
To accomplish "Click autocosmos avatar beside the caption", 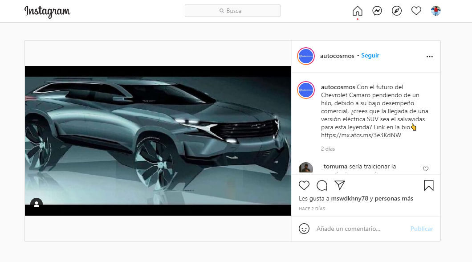I will [x=306, y=90].
